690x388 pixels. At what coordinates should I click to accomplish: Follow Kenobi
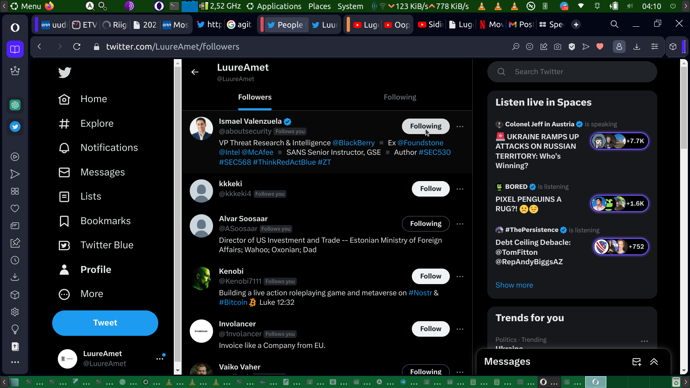coord(431,276)
